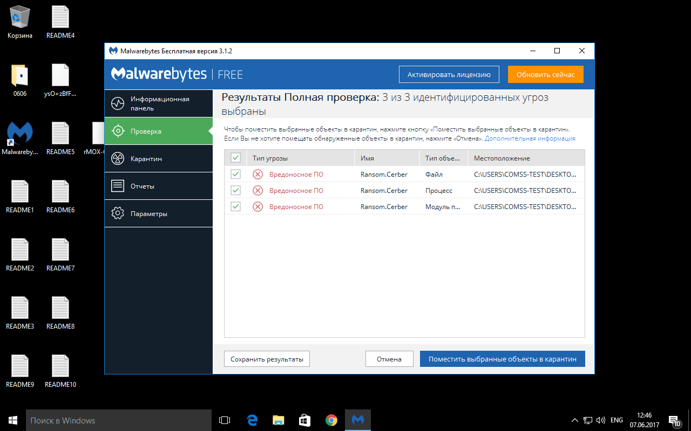Click Вредоносное ПО text in the Процесс row
Image resolution: width=691 pixels, height=431 pixels.
point(296,190)
